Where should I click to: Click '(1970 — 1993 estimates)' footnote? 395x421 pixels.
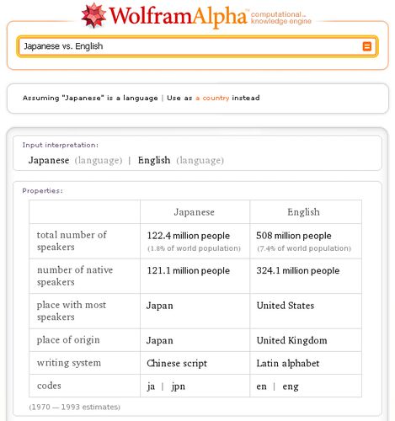(x=75, y=407)
